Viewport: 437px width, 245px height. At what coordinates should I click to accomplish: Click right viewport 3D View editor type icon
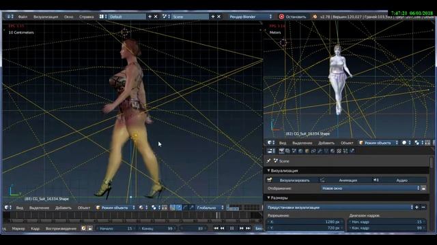[271, 143]
